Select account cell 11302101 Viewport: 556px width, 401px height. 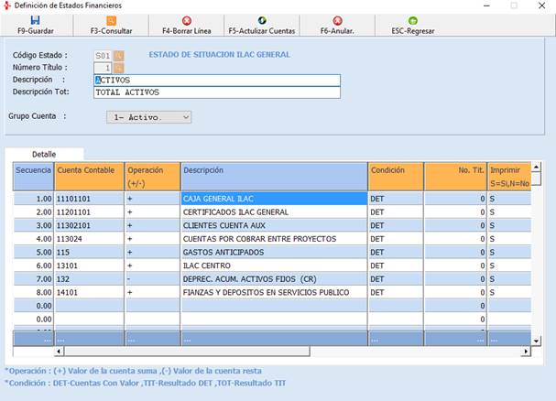coord(88,224)
